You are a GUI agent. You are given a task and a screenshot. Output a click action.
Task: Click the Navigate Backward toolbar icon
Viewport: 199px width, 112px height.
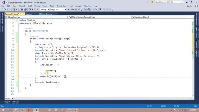click(5, 10)
